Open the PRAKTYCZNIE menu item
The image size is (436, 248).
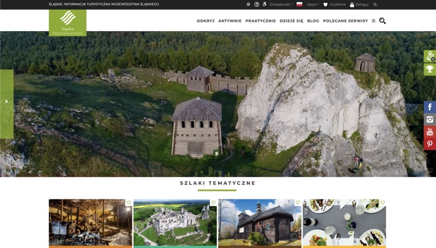pyautogui.click(x=260, y=21)
